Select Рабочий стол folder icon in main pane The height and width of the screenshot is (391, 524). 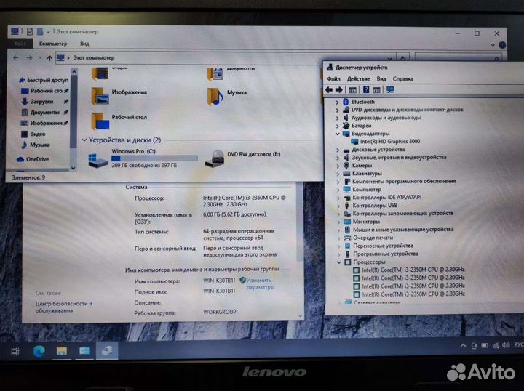coord(100,121)
